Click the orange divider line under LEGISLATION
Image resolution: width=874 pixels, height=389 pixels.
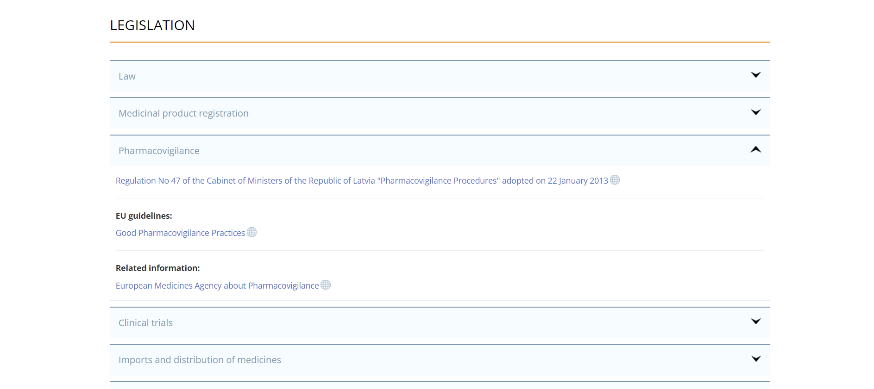pyautogui.click(x=439, y=42)
